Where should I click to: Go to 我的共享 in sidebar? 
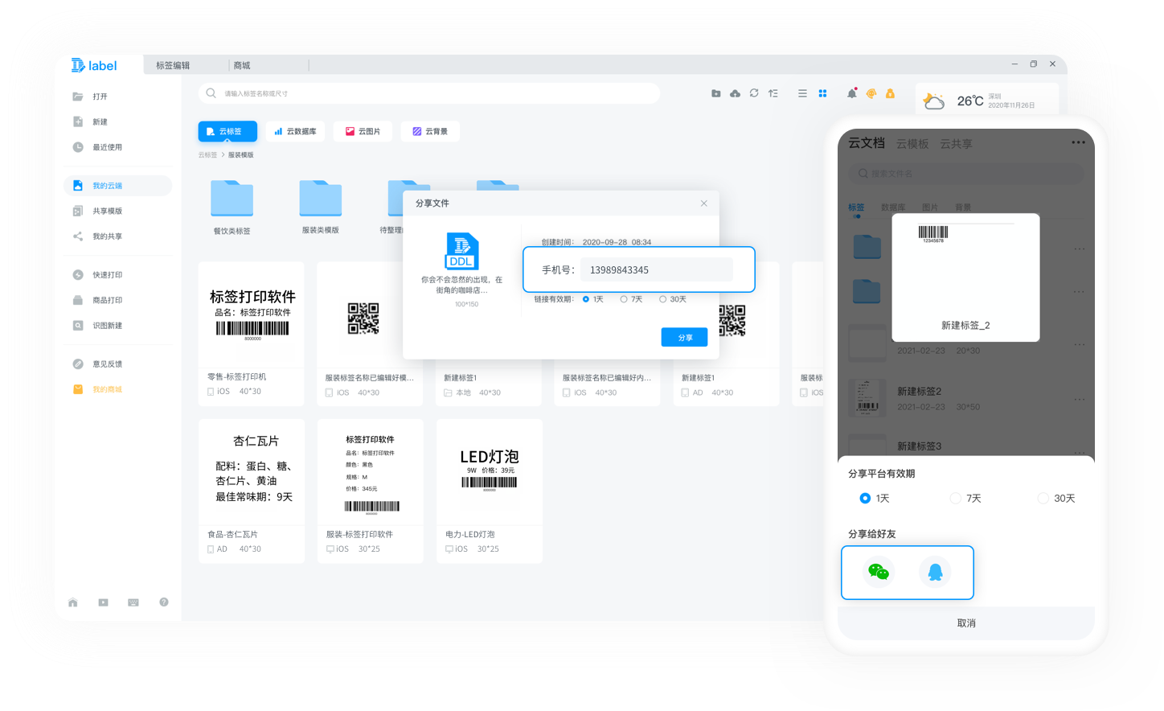click(97, 236)
